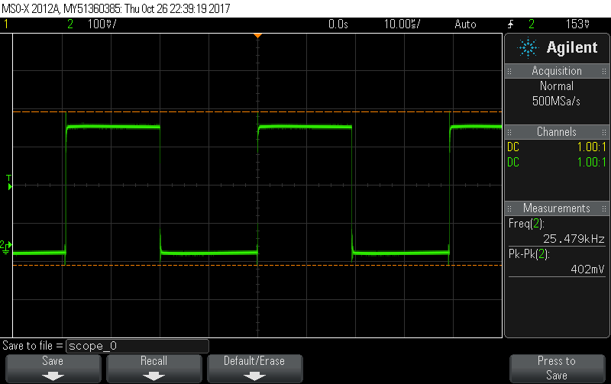This screenshot has width=611, height=384.
Task: Click the rising edge trigger icon
Action: pos(510,24)
